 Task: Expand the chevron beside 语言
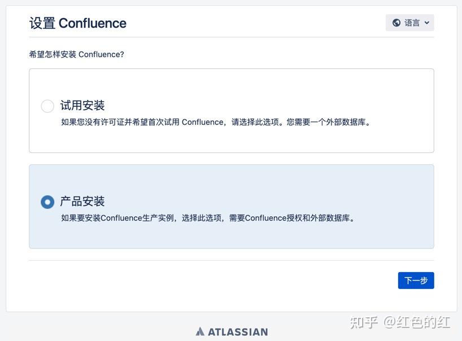[427, 23]
